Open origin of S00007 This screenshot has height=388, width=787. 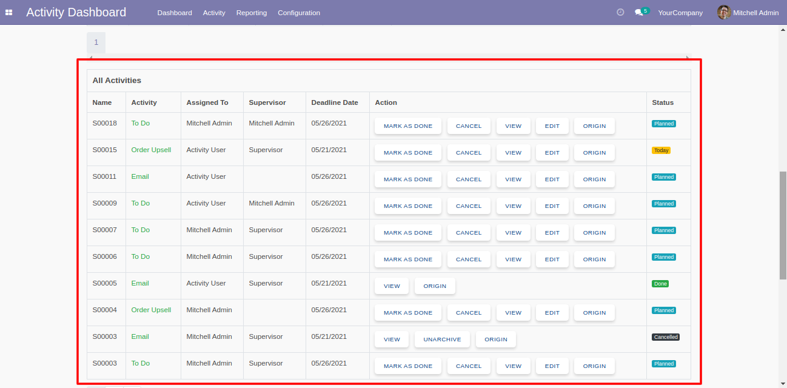(x=595, y=233)
